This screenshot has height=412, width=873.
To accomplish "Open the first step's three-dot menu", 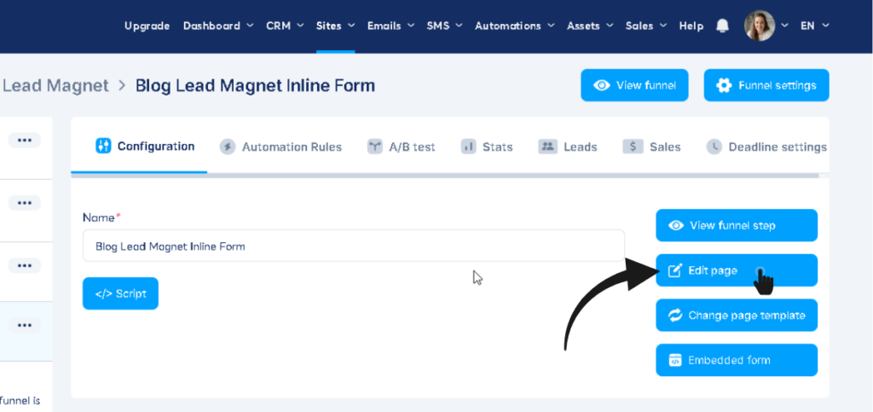I will tap(25, 140).
